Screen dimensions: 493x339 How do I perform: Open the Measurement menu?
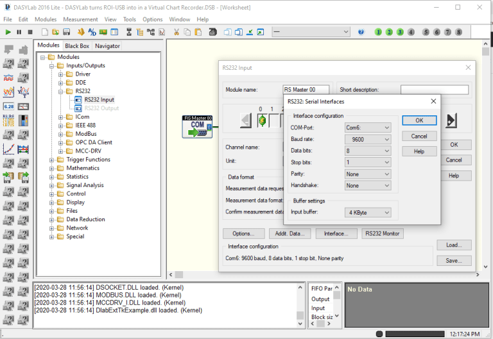click(80, 19)
